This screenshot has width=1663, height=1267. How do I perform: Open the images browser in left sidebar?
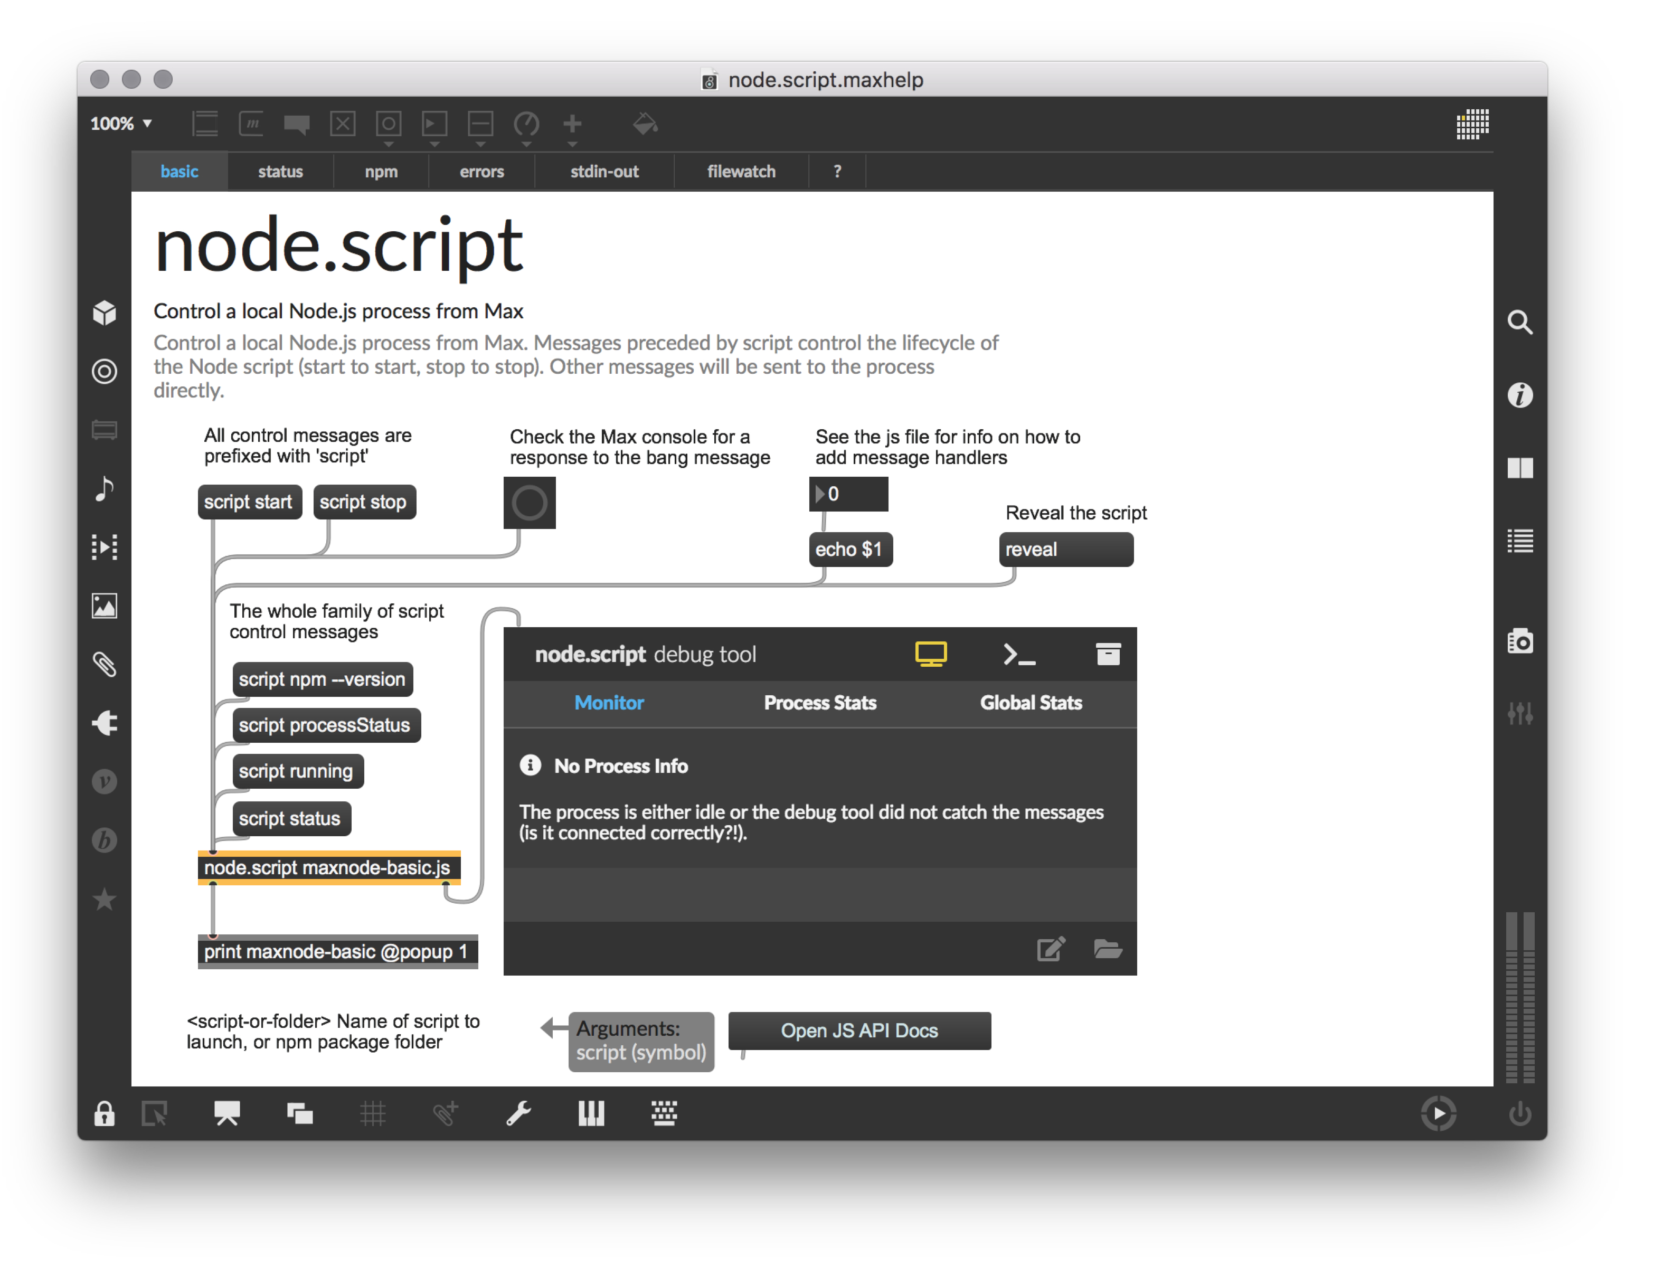105,606
